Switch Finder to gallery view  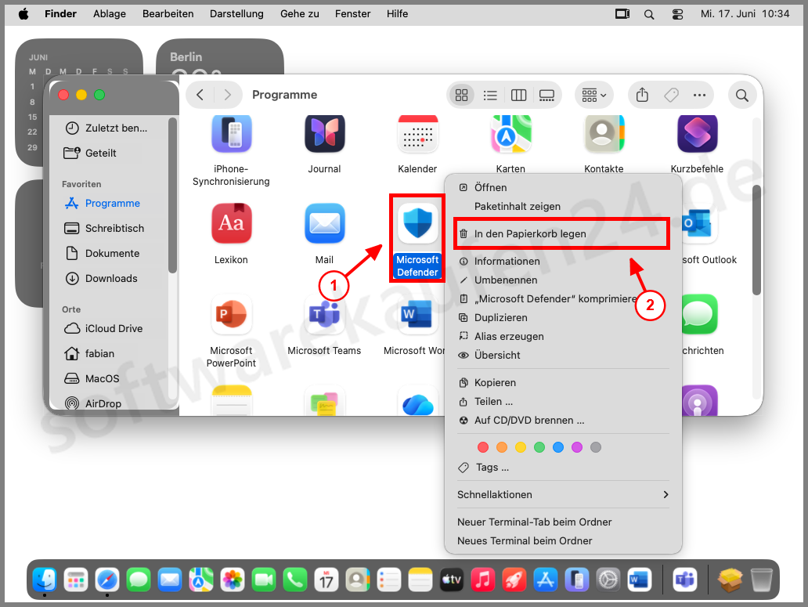546,95
